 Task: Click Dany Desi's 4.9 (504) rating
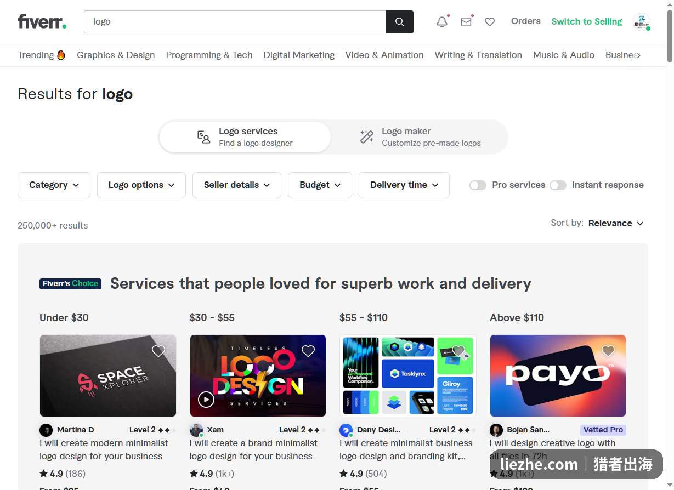[x=363, y=474]
